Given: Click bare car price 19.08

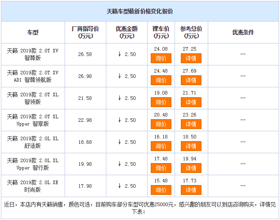Looking at the screenshot, I should pos(161,93).
